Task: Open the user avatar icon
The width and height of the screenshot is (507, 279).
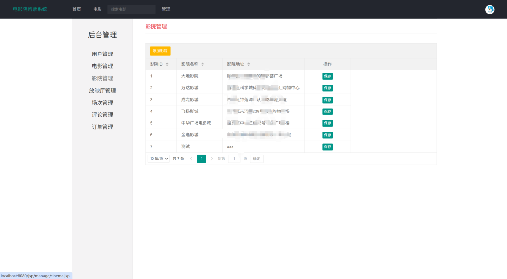Action: tap(490, 10)
